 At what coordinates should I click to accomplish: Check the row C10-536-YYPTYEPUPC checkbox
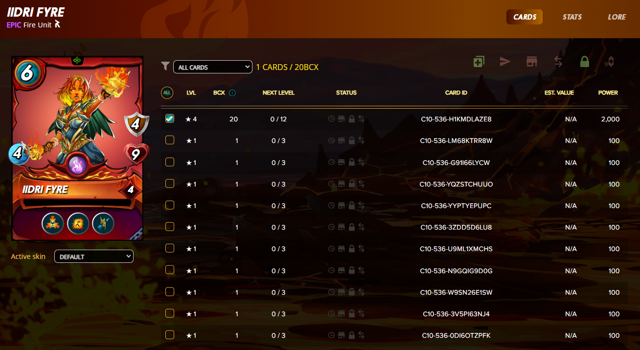(170, 205)
